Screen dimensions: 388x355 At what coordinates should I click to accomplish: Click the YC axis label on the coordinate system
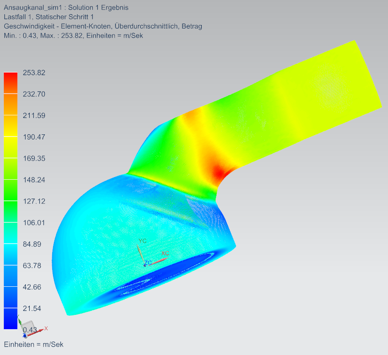pos(142,241)
